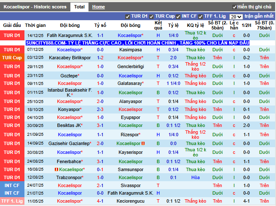Open Genclerbirligi team link

tap(131, 66)
